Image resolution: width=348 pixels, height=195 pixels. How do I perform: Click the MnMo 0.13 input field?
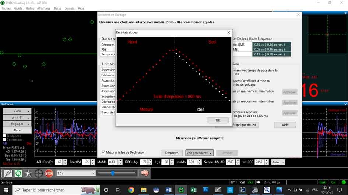point(113,162)
